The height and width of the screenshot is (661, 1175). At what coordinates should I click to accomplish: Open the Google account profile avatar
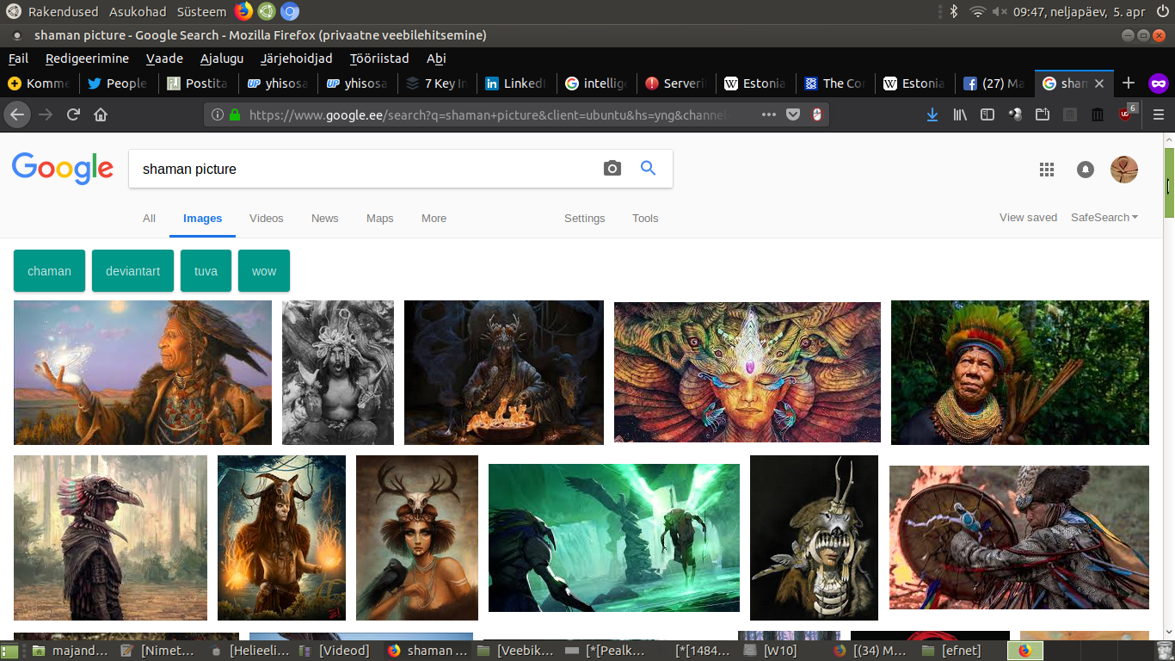[1124, 170]
